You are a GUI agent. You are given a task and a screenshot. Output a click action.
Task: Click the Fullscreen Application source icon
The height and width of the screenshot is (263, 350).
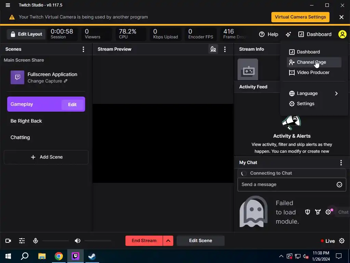coord(17,77)
